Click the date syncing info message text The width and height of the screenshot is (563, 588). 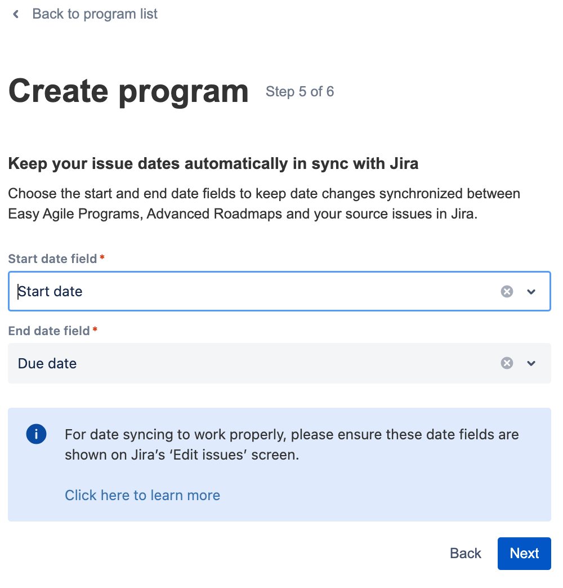292,444
